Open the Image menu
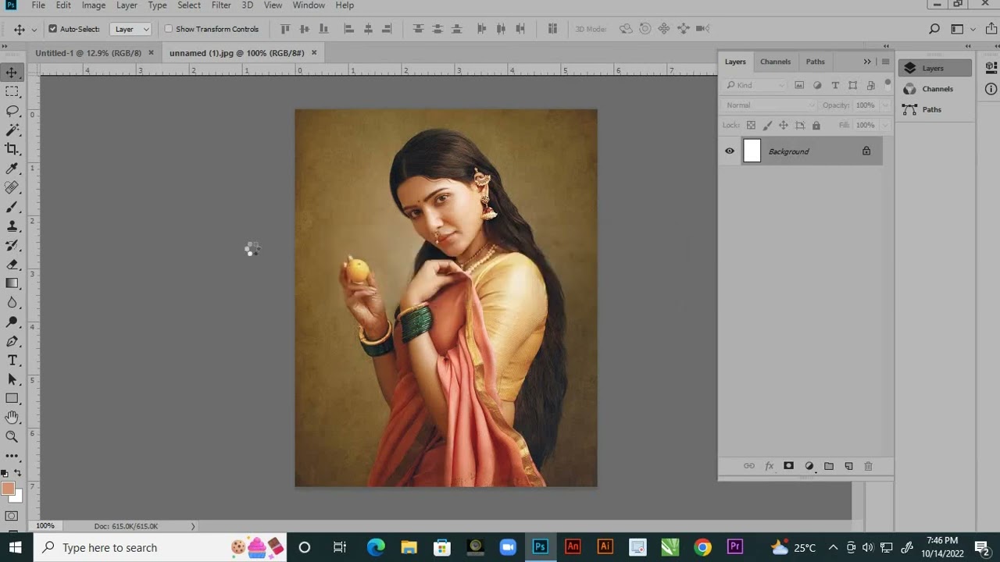The image size is (1000, 562). click(94, 5)
